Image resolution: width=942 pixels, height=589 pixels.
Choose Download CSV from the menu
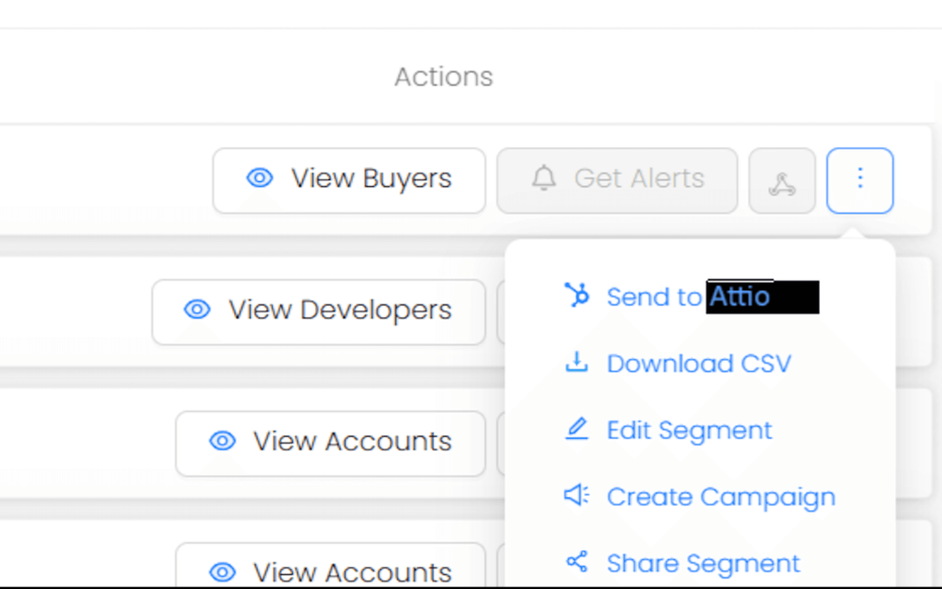[699, 364]
